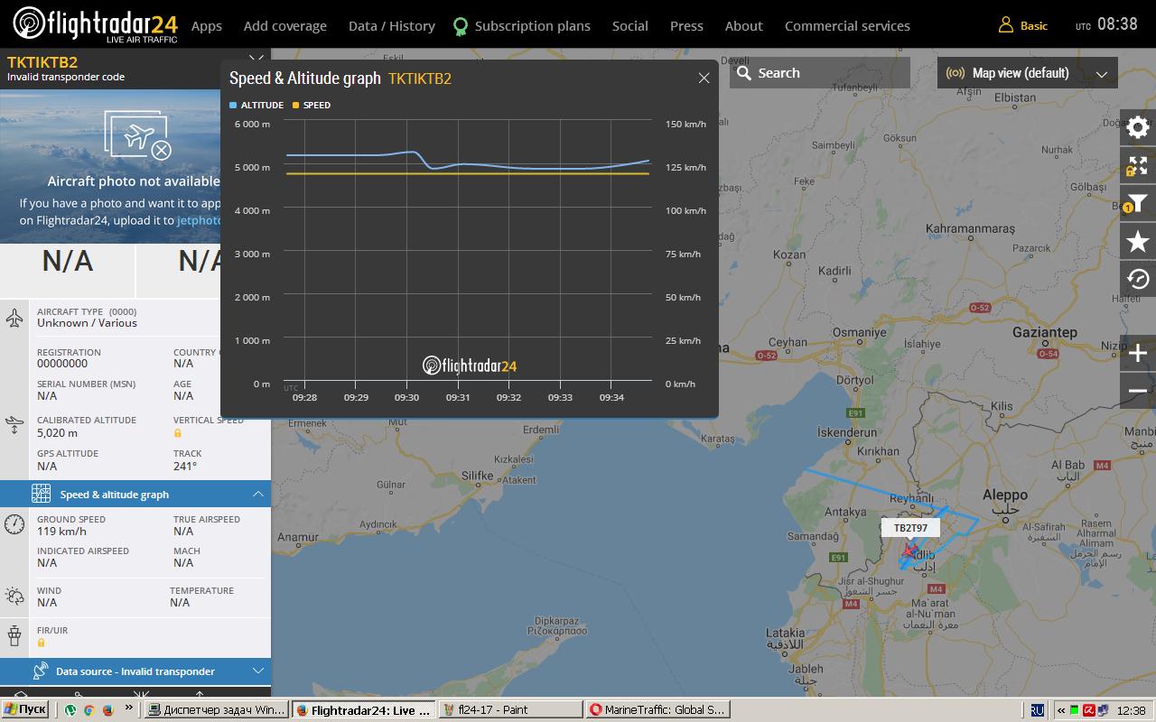Open Commercial services
Viewport: 1156px width, 722px height.
(x=847, y=26)
